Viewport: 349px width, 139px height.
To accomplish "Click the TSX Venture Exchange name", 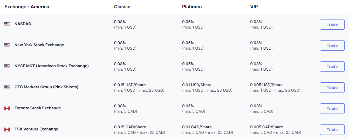I will coord(36,129).
